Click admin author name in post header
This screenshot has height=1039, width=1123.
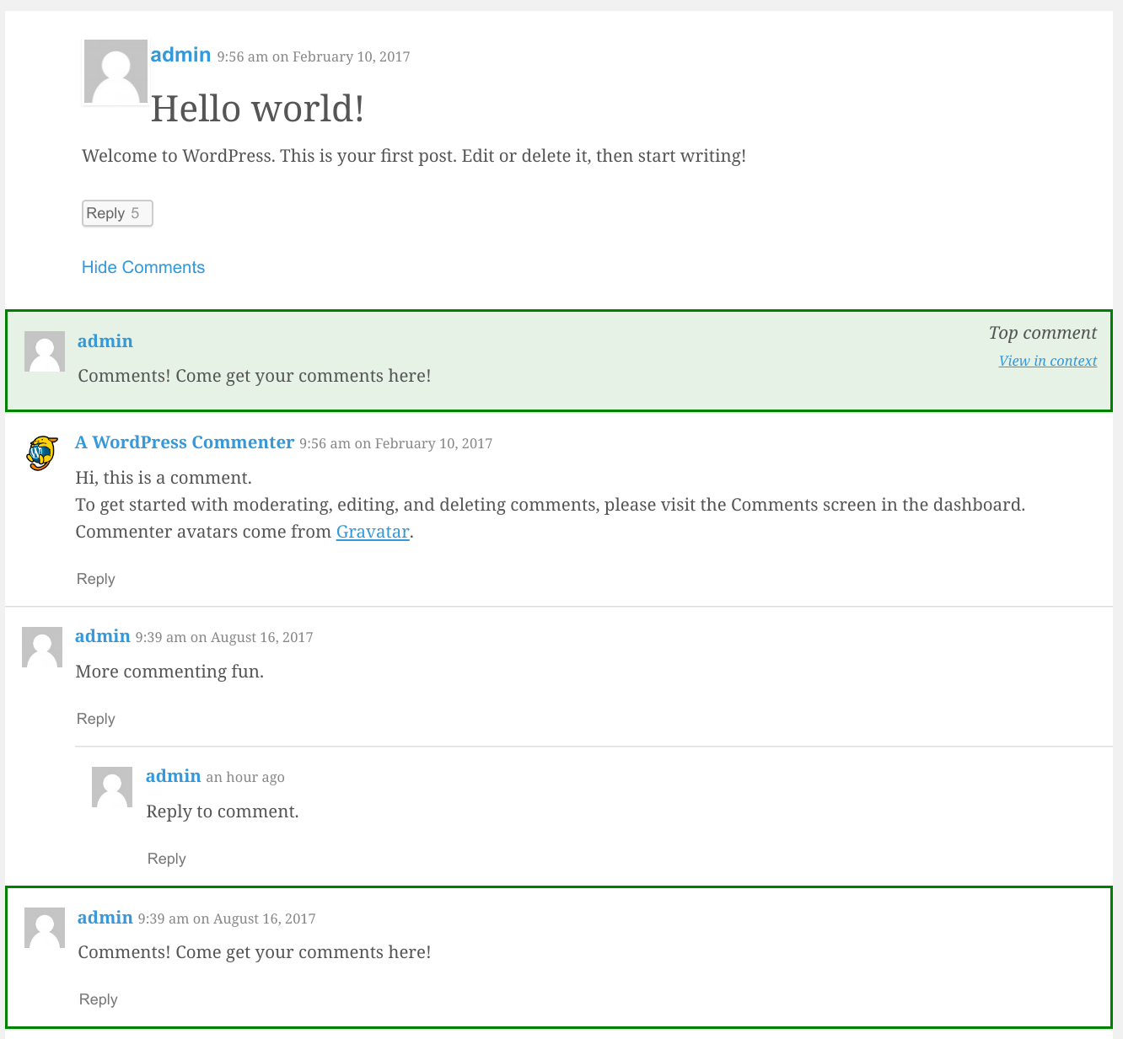[x=180, y=55]
